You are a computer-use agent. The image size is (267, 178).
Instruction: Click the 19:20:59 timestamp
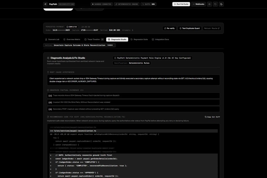pos(86,27)
